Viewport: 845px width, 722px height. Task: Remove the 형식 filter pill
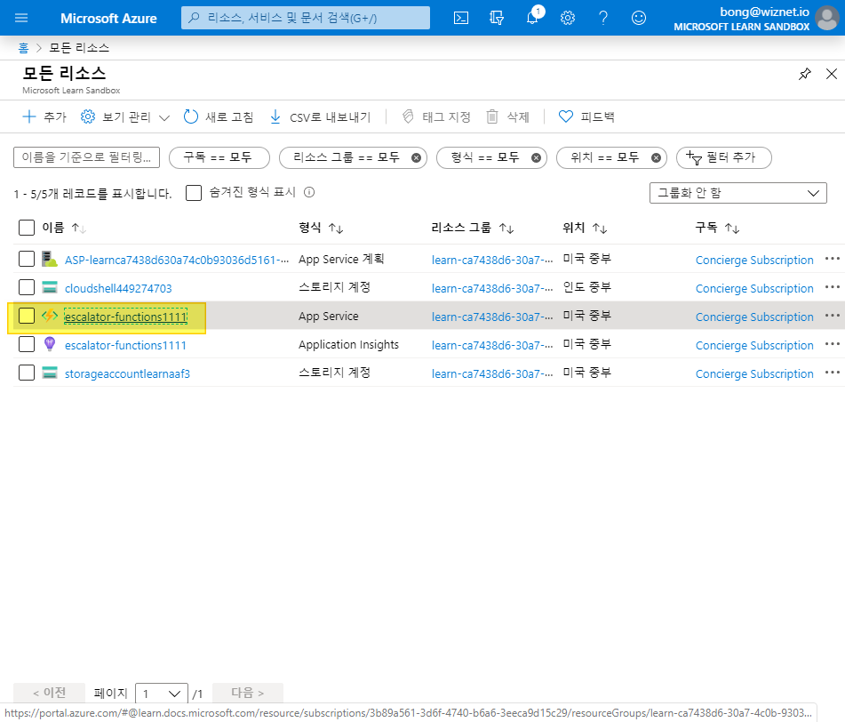[536, 158]
